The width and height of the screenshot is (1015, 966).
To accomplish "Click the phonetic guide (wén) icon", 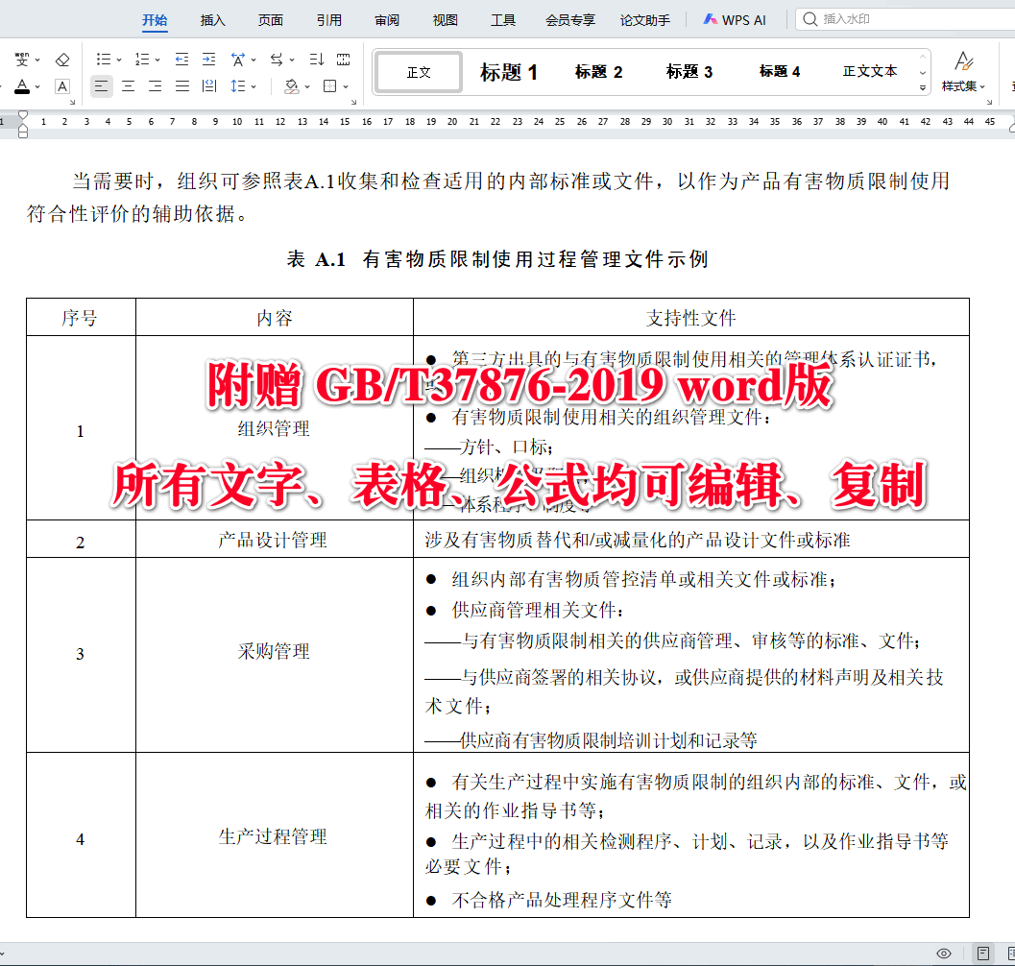I will click(x=22, y=60).
